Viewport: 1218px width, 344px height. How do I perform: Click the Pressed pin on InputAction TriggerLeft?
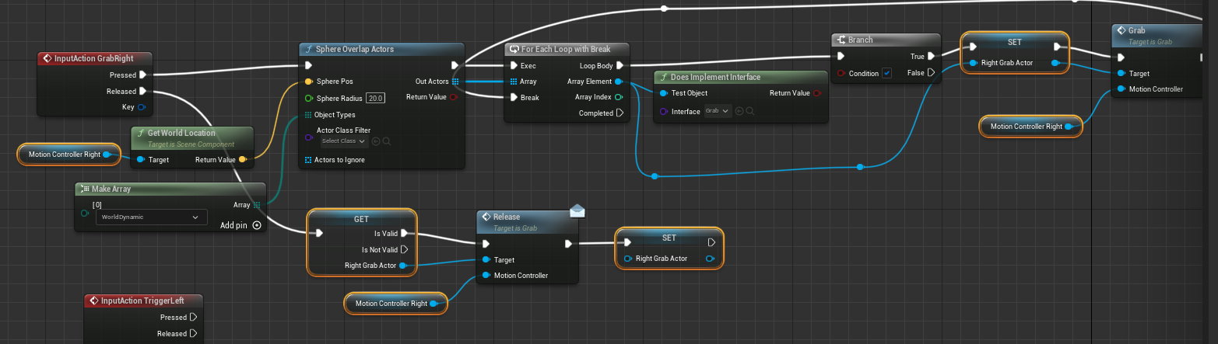pyautogui.click(x=194, y=317)
